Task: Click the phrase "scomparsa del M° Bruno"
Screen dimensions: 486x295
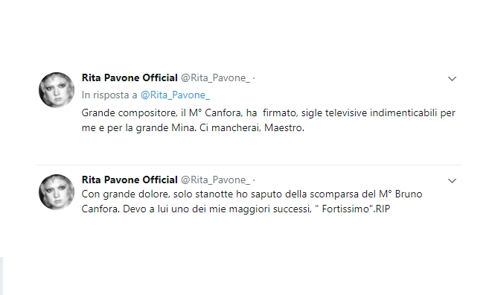Action: pyautogui.click(x=366, y=194)
